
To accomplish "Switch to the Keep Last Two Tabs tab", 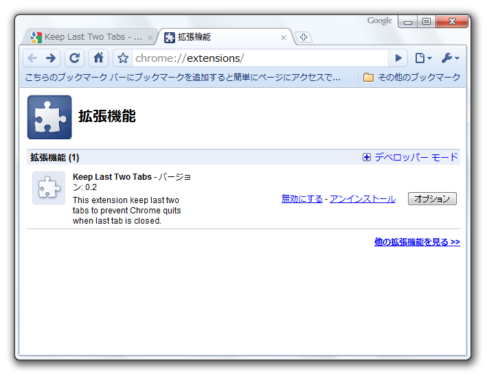I will tap(89, 37).
